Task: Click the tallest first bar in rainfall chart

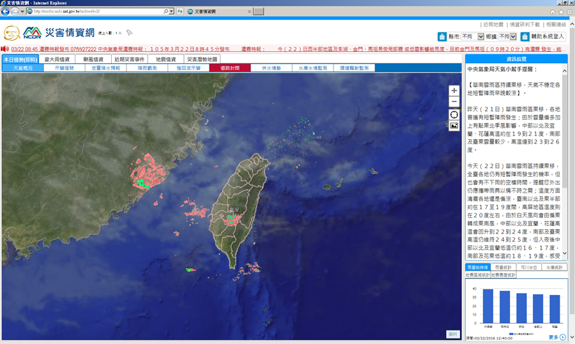Action: (x=487, y=306)
